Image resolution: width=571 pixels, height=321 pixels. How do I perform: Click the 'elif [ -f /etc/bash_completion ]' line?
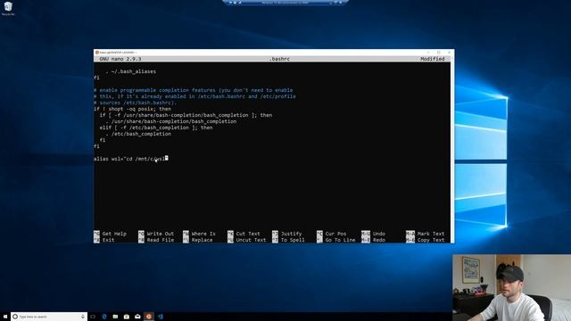click(156, 128)
